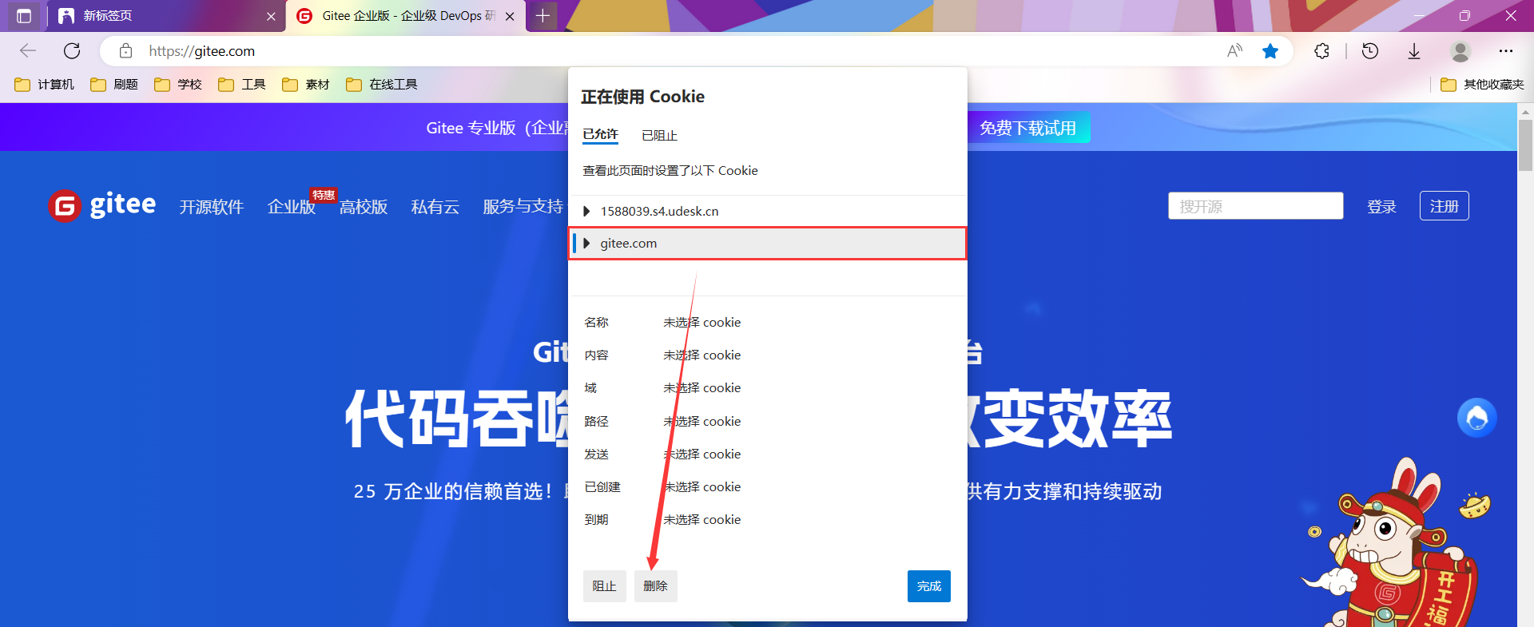Open the blue customer service chat icon

[x=1477, y=418]
